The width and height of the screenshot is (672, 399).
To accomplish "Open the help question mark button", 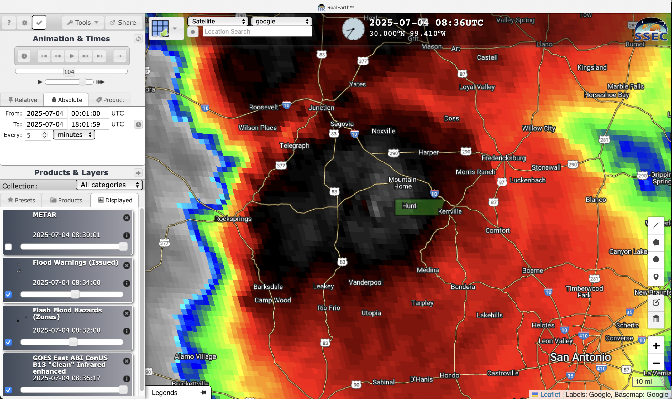I will tap(9, 22).
